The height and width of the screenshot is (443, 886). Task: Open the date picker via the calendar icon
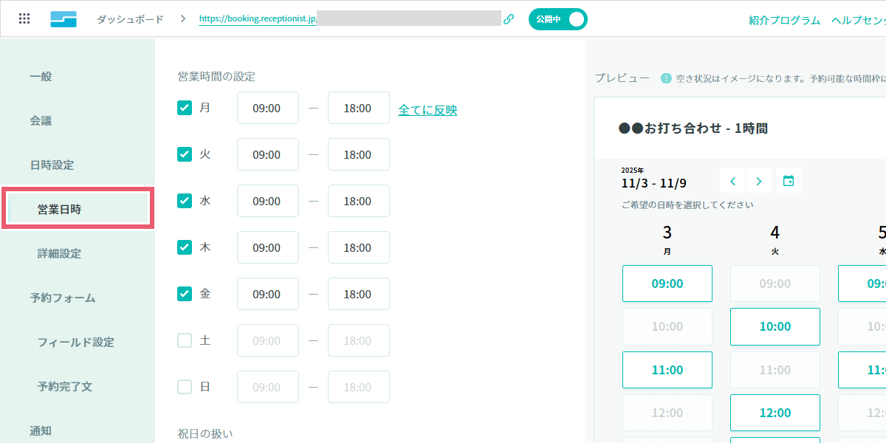(788, 180)
